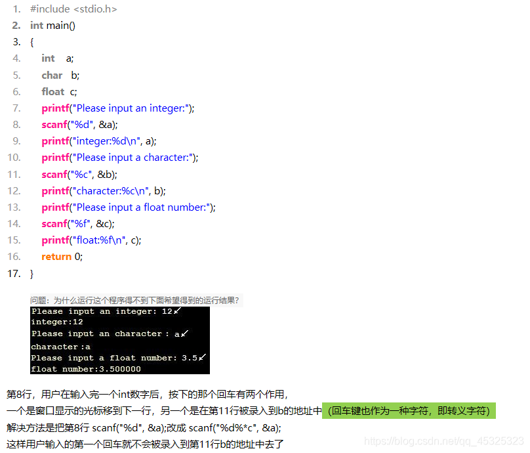This screenshot has width=530, height=453.
Task: Click the scanf("%c", &b); code line
Action: 79,175
